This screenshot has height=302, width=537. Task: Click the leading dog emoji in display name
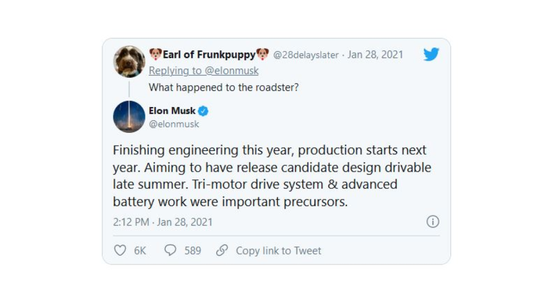coord(155,54)
